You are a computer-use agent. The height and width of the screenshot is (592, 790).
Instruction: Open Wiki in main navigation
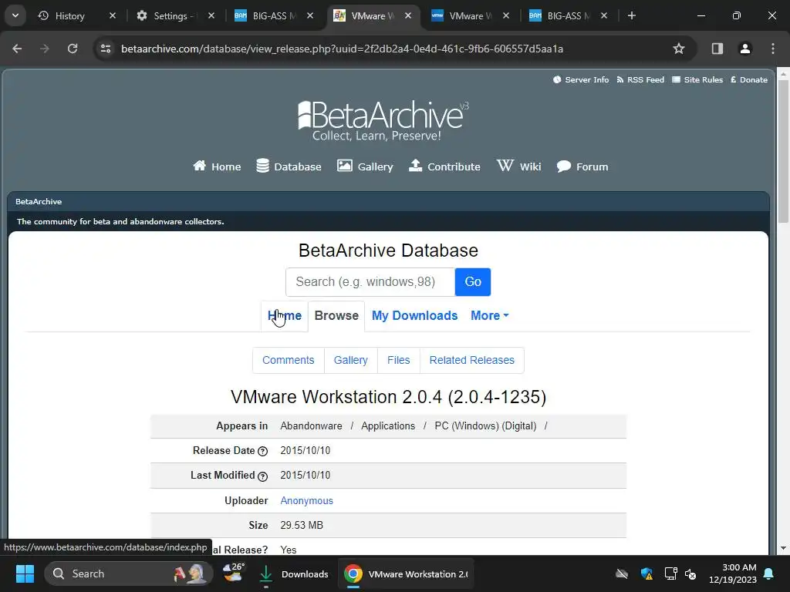point(519,166)
